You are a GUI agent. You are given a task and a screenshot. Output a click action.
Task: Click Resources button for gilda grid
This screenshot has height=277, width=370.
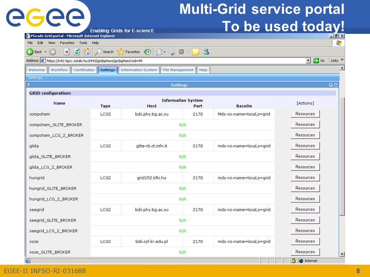(x=305, y=146)
